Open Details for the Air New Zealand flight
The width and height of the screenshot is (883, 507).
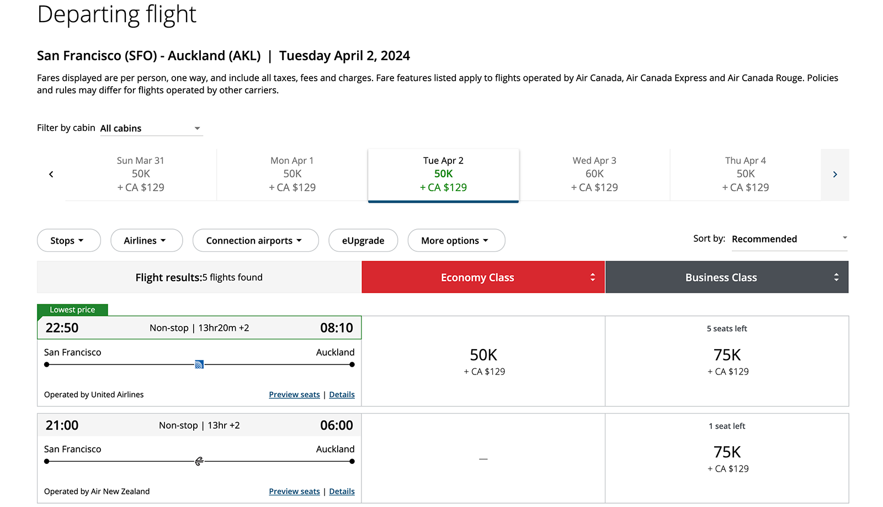pyautogui.click(x=342, y=492)
